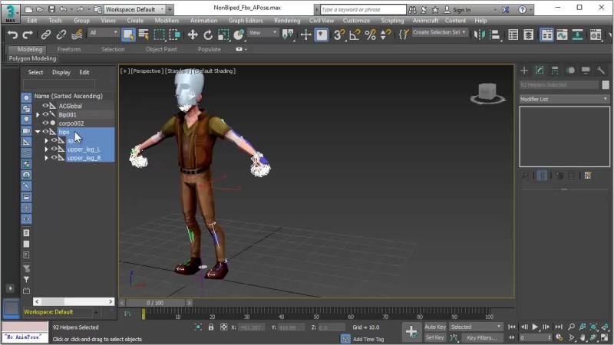Expand the Bip001 tree node
The image size is (614, 345).
click(38, 114)
